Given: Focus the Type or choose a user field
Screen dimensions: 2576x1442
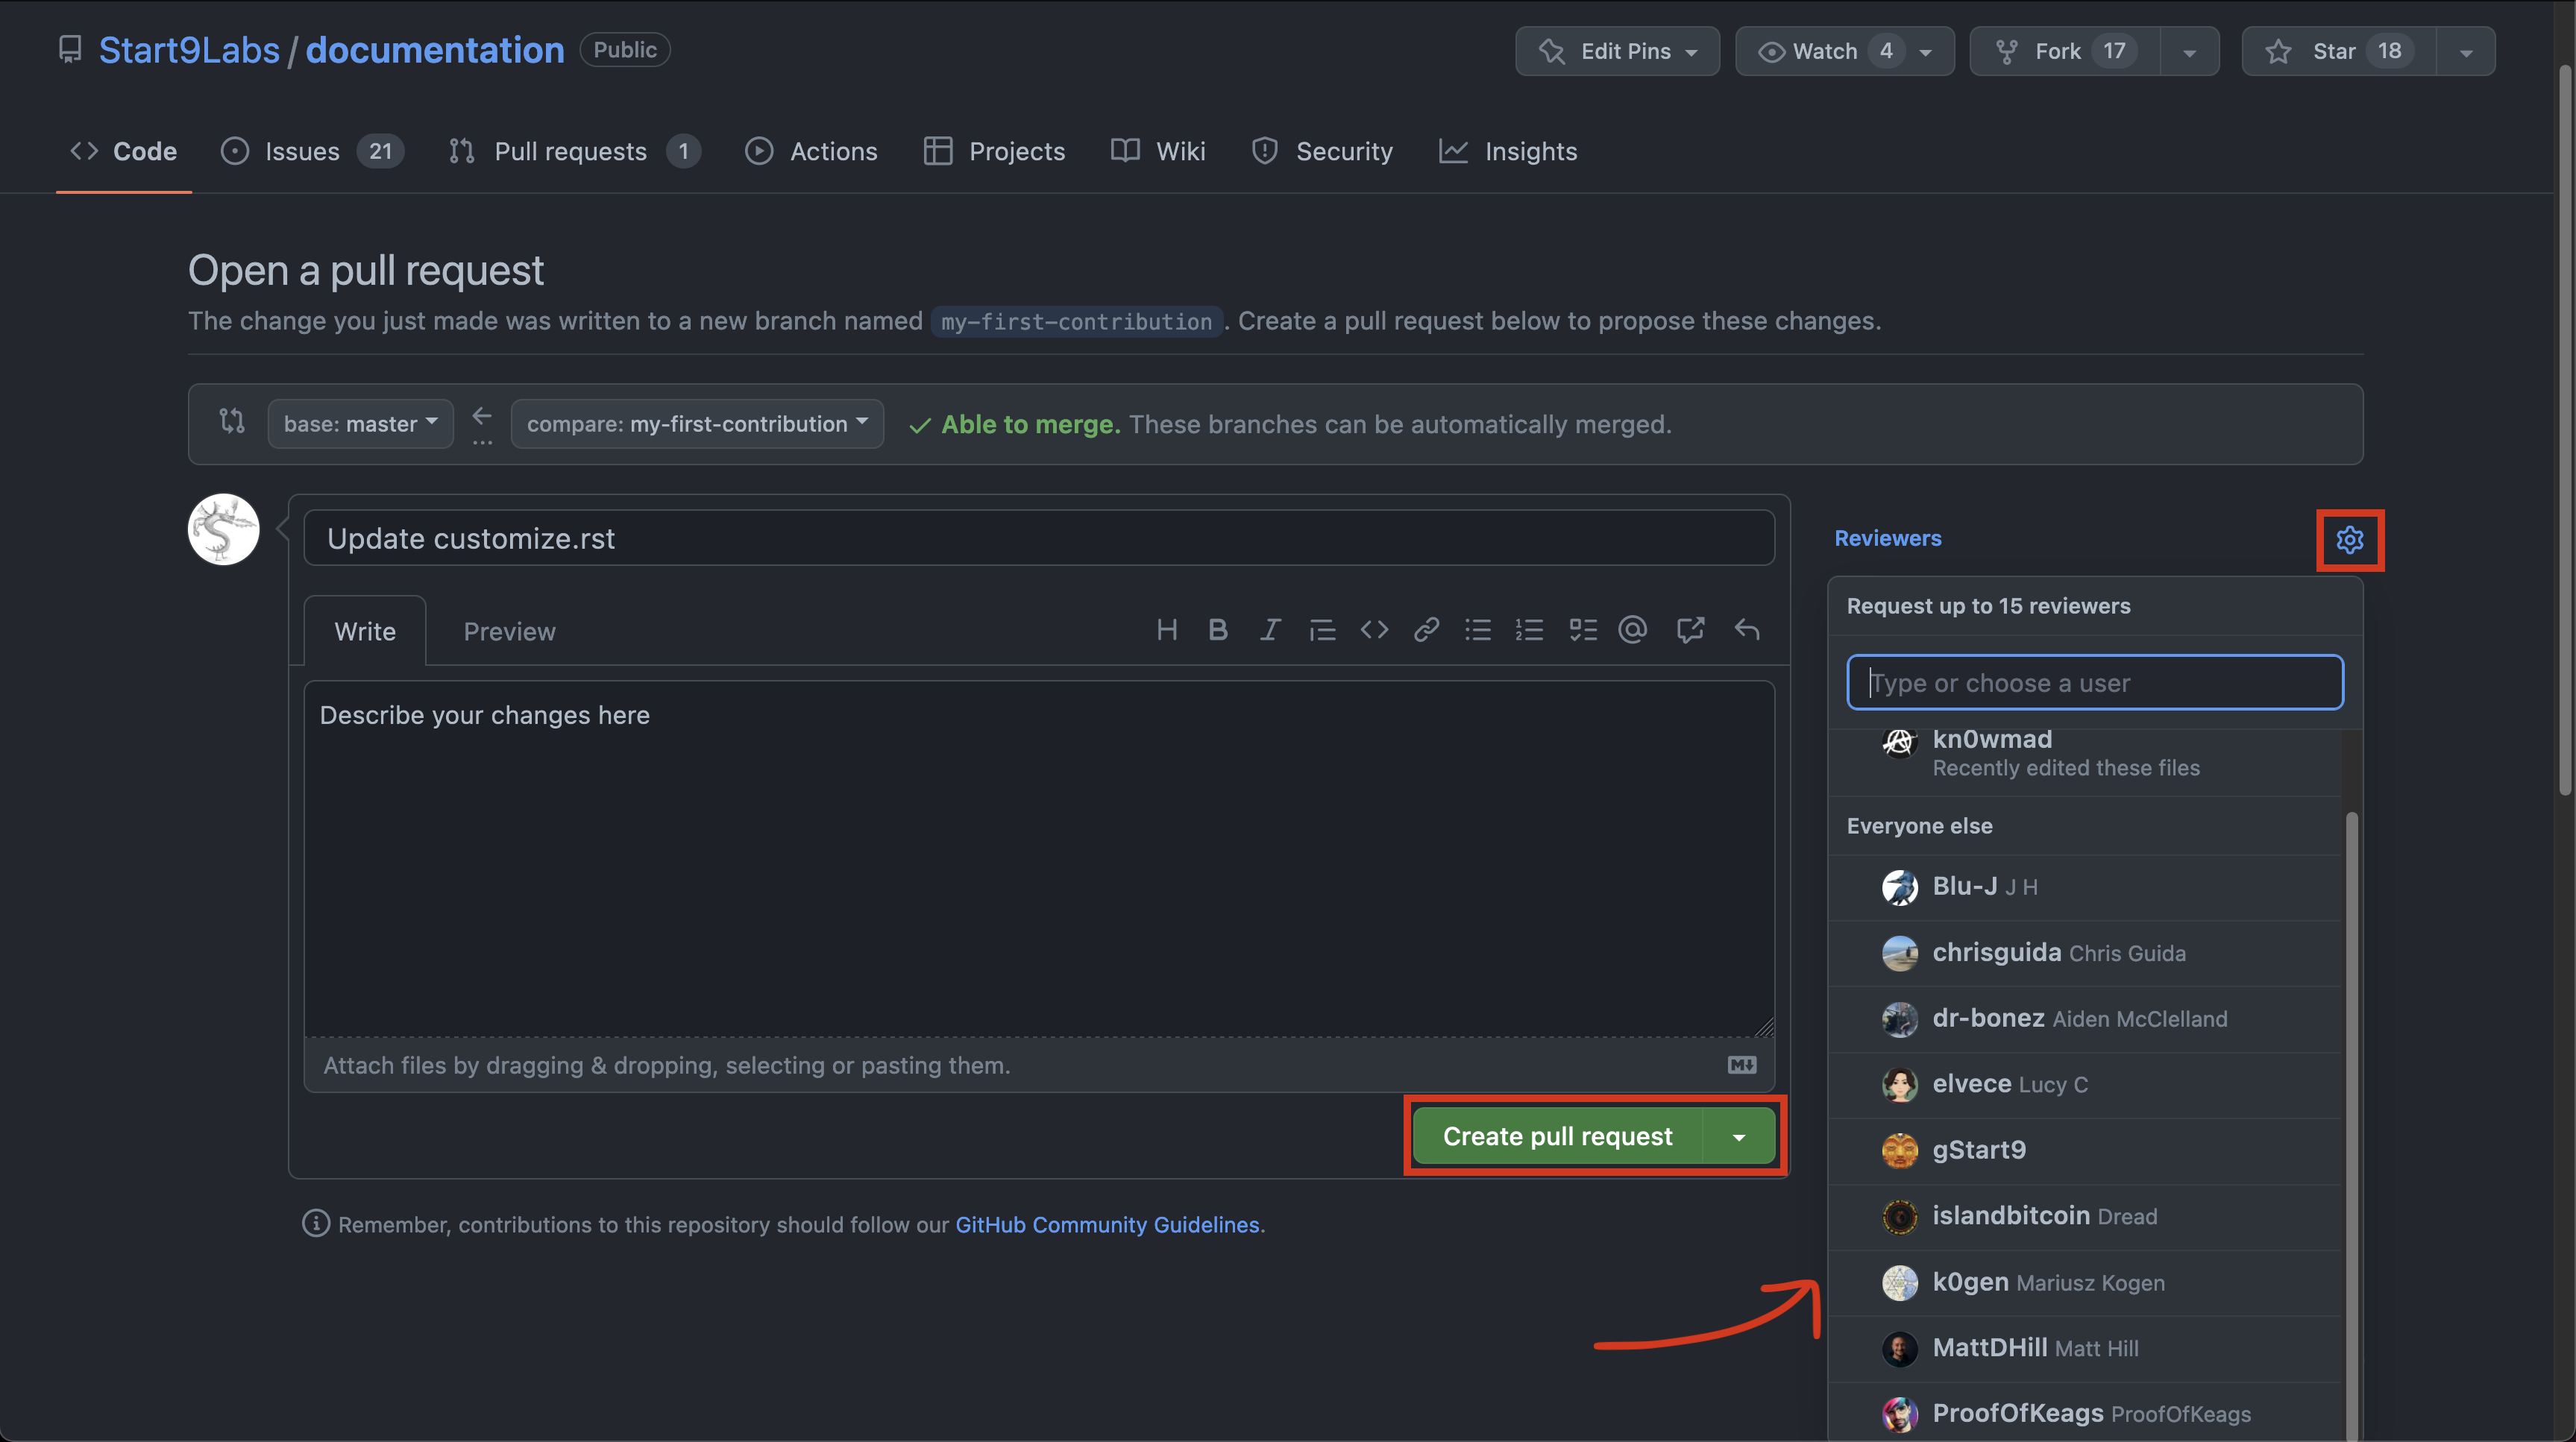Looking at the screenshot, I should [x=2094, y=683].
